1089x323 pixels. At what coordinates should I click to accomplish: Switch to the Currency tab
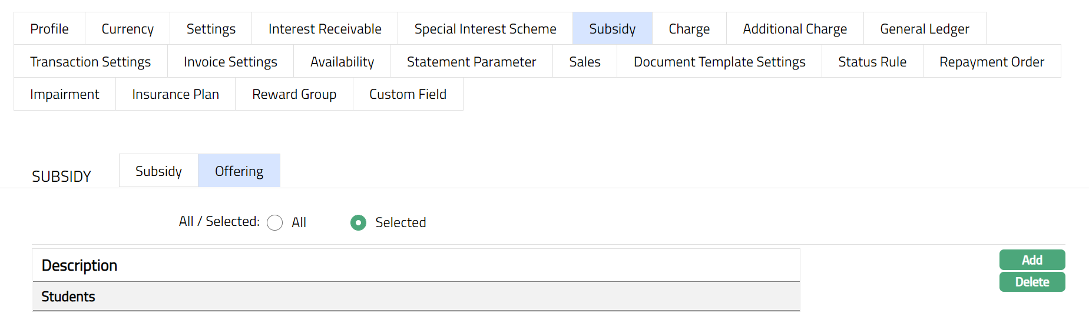pyautogui.click(x=127, y=29)
